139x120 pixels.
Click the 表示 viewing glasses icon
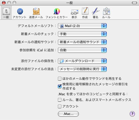(x=74, y=13)
